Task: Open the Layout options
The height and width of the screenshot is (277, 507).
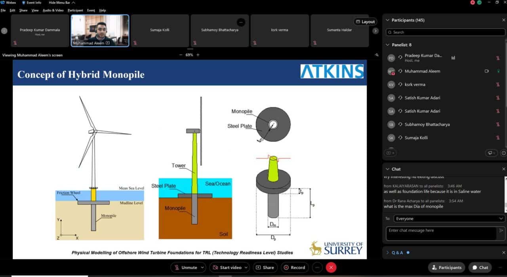Action: coord(365,22)
